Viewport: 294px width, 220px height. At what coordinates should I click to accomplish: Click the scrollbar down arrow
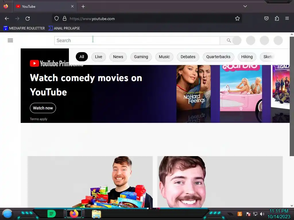[292, 205]
